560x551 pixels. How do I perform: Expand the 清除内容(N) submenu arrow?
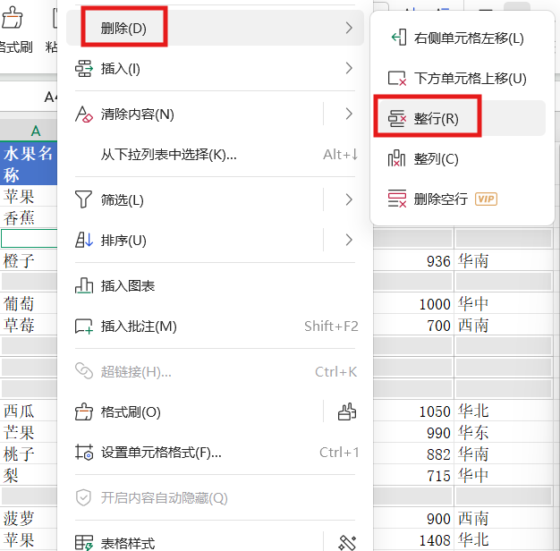349,114
